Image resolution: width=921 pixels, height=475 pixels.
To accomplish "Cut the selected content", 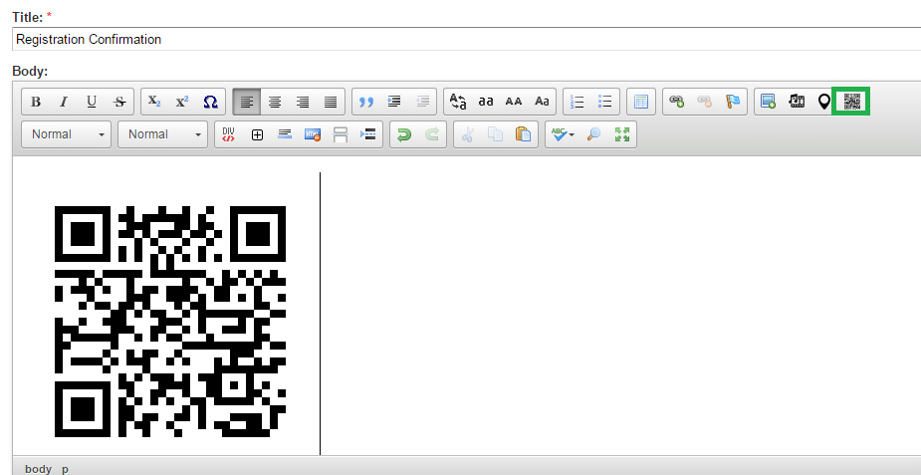I will tap(468, 134).
